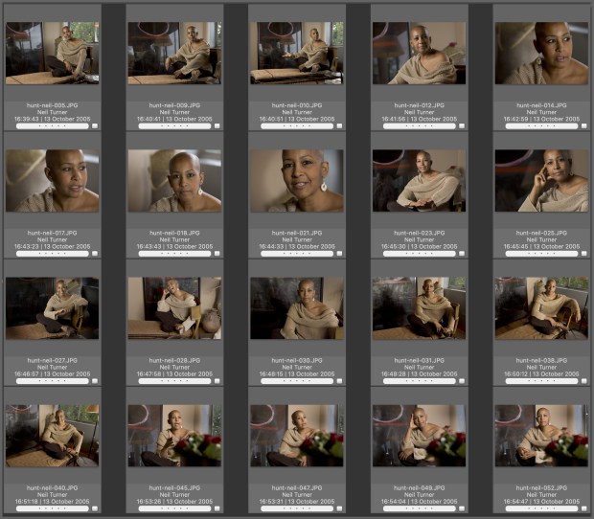Select the hunt-neil-031.JPG thumbnail
The width and height of the screenshot is (594, 519).
click(x=419, y=308)
